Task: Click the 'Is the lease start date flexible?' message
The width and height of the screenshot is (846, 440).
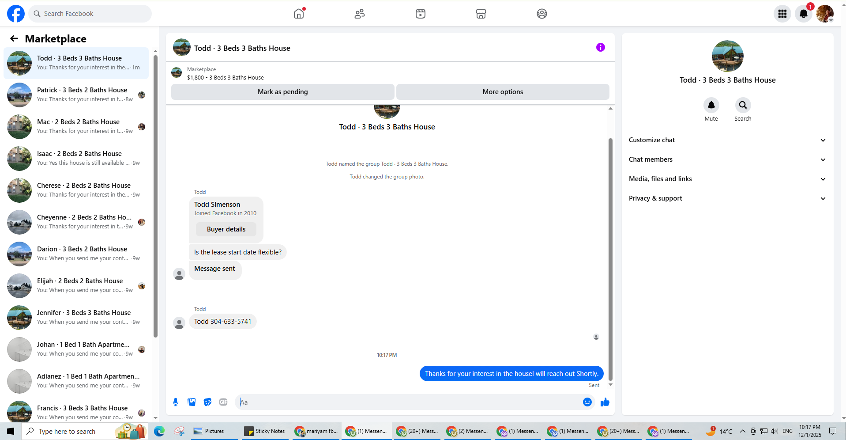Action: click(238, 252)
